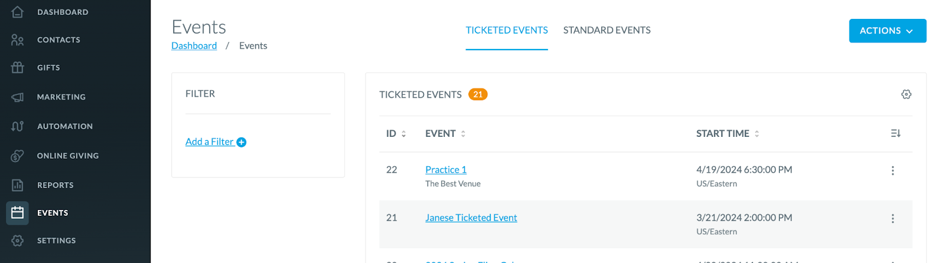Click the Reports chart icon
The width and height of the screenshot is (945, 263).
(x=17, y=185)
